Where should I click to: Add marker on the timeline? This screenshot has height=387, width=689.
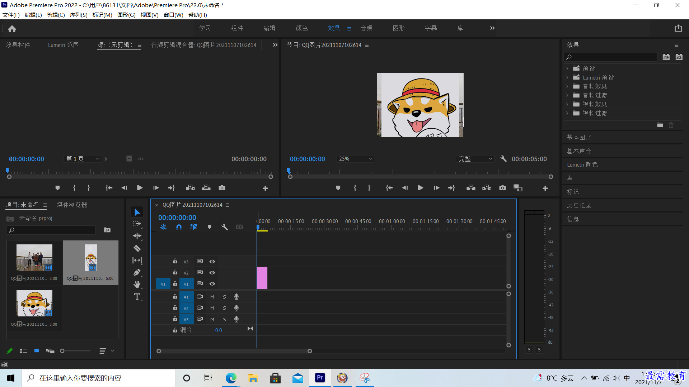[x=210, y=227]
